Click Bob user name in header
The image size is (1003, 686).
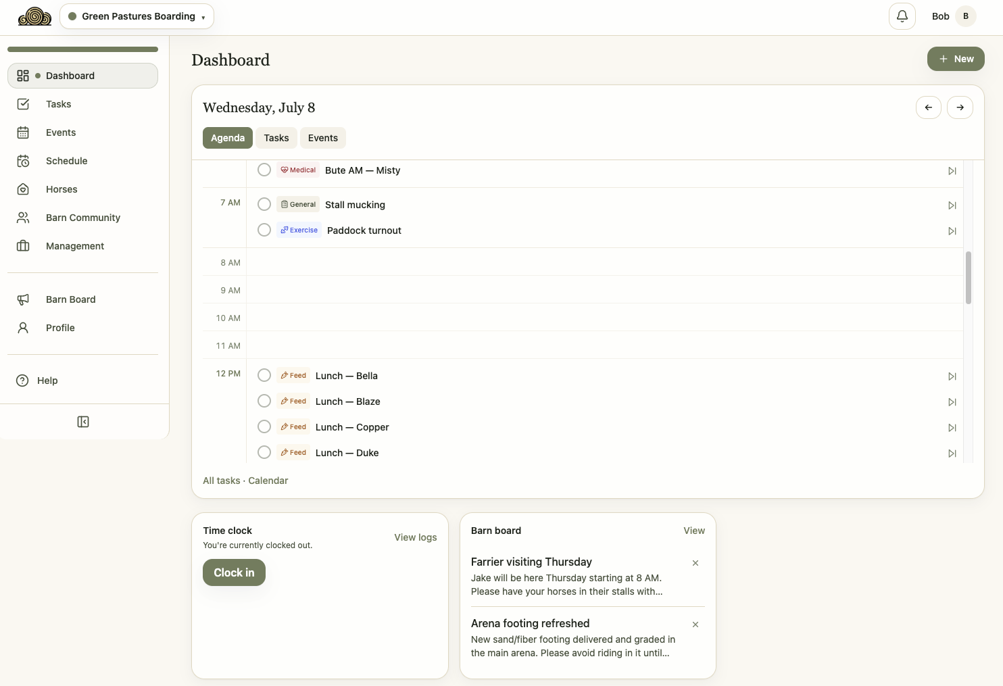pyautogui.click(x=940, y=16)
